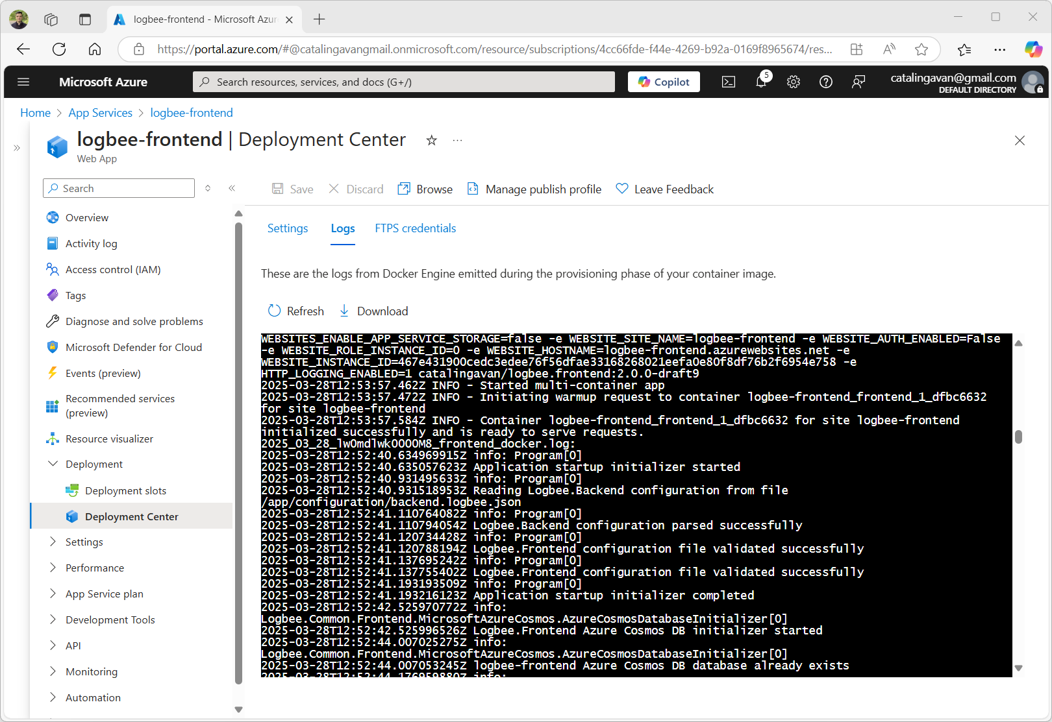Open Deployment slots
The height and width of the screenshot is (722, 1052).
pyautogui.click(x=125, y=490)
